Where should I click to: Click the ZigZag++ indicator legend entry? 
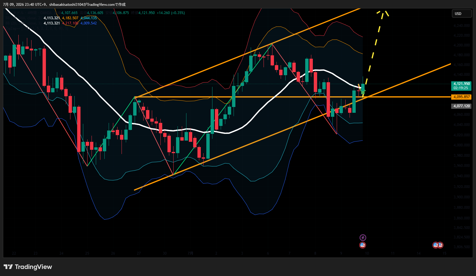point(37,28)
